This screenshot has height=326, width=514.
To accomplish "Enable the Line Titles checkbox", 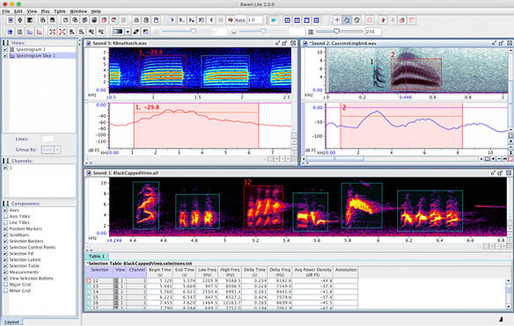I will [5, 222].
